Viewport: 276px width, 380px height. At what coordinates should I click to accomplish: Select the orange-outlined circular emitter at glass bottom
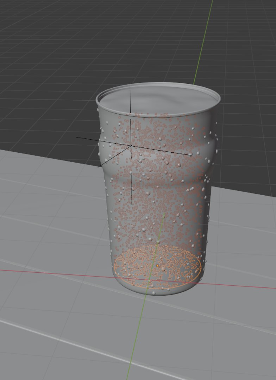(158, 267)
